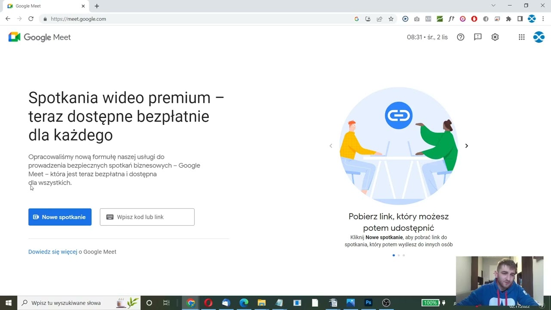This screenshot has width=551, height=310.
Task: Click the camera screenshot extension
Action: click(417, 19)
